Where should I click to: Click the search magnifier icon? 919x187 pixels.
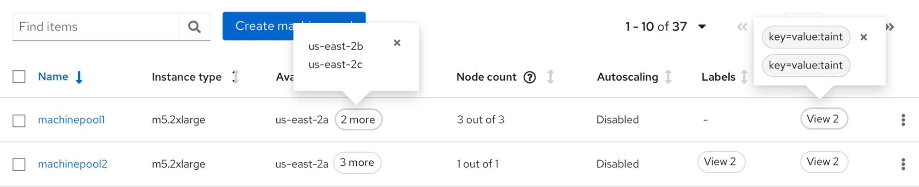pyautogui.click(x=194, y=27)
